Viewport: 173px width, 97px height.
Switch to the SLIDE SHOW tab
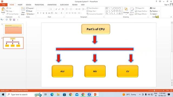64,5
